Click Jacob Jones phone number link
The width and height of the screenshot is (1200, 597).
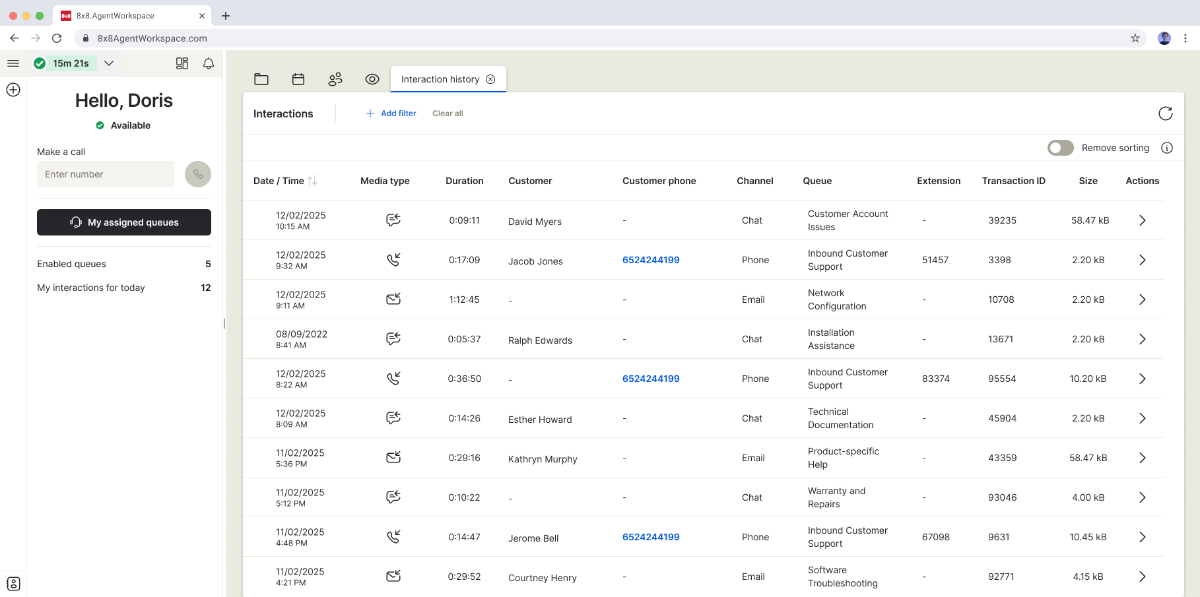(651, 260)
